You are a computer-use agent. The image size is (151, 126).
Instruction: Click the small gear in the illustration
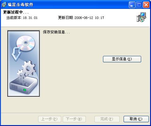coord(21,75)
